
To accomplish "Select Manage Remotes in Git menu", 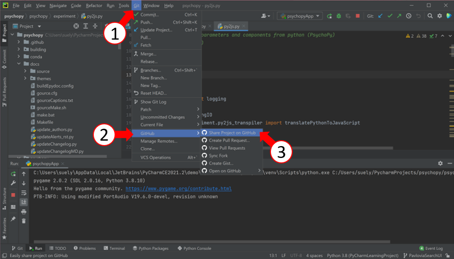I will pos(167,141).
